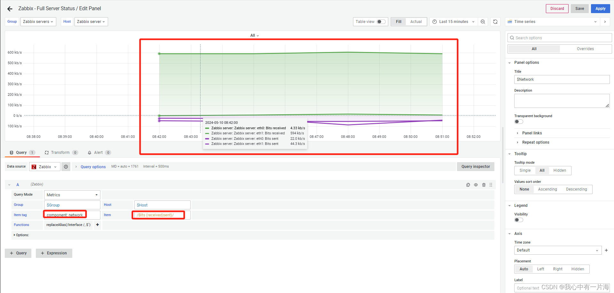Choose None values sort order
The height and width of the screenshot is (293, 614).
click(524, 189)
